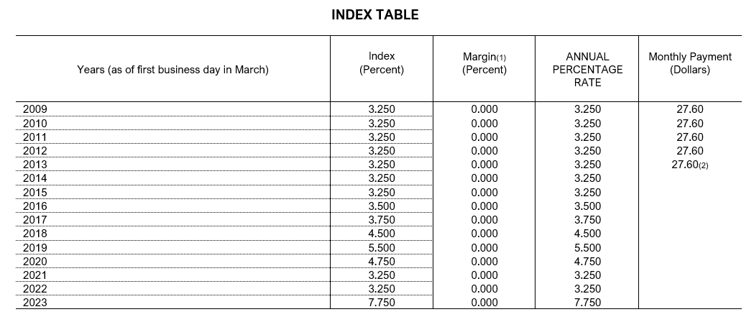Select the 2016 Margin value 0.000
Screen dimensions: 754x317
pyautogui.click(x=484, y=206)
